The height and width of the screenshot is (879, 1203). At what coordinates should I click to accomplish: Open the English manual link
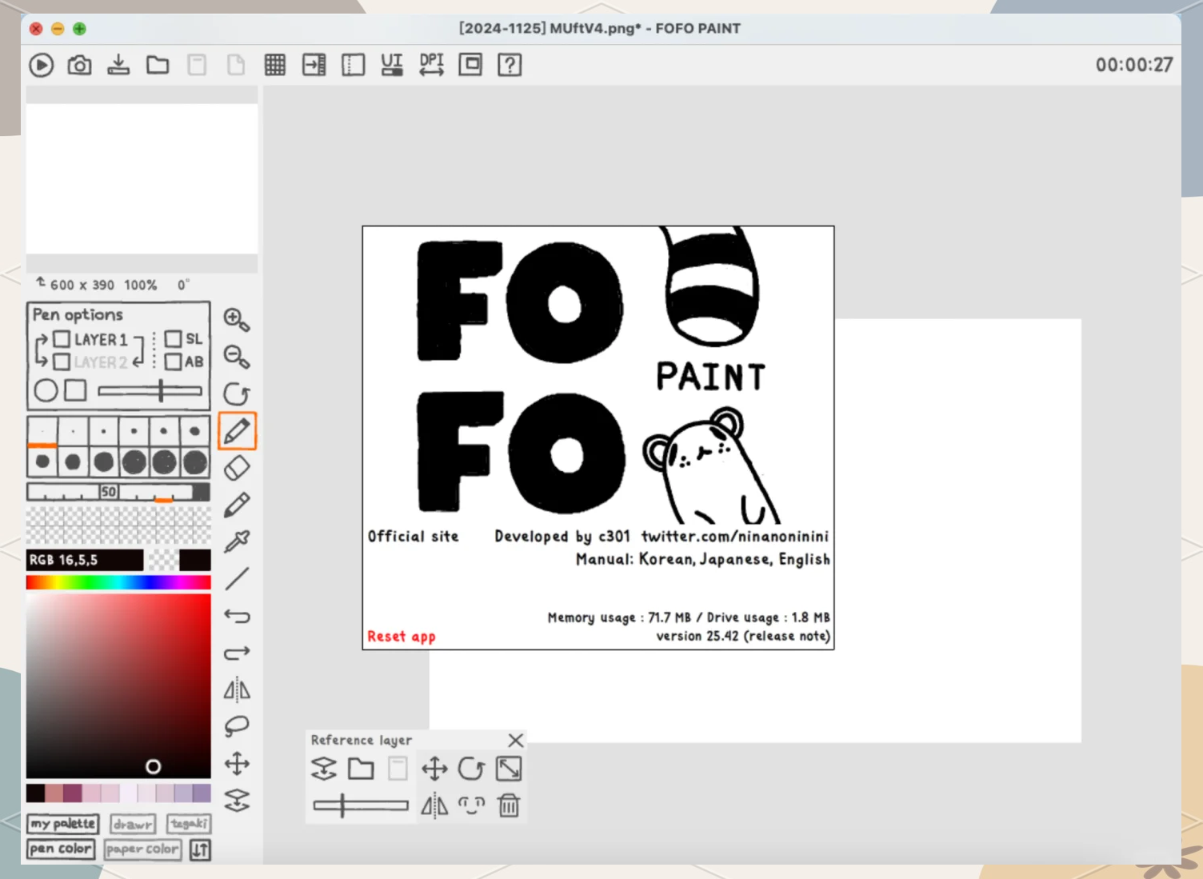coord(805,559)
